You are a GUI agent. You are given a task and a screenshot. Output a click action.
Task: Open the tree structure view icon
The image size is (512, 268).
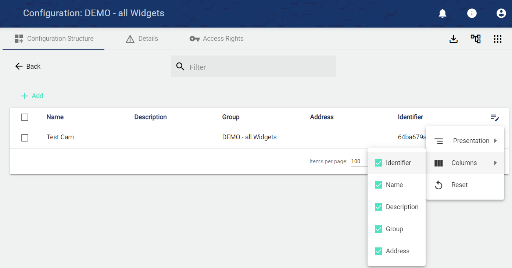pos(476,39)
